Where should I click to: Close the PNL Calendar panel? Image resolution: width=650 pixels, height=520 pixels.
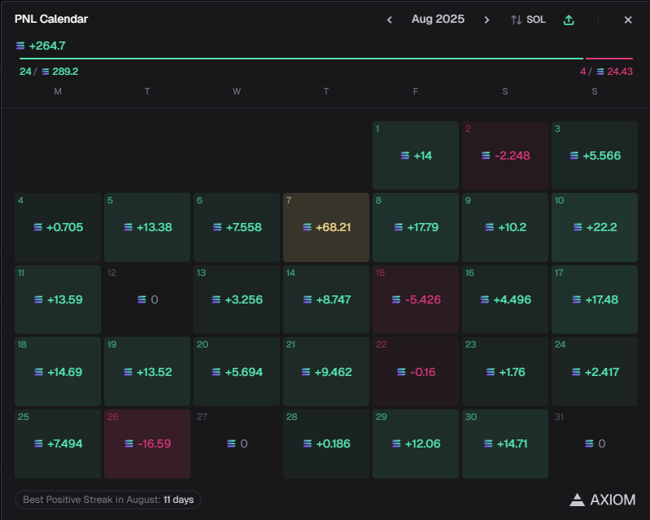click(x=628, y=20)
